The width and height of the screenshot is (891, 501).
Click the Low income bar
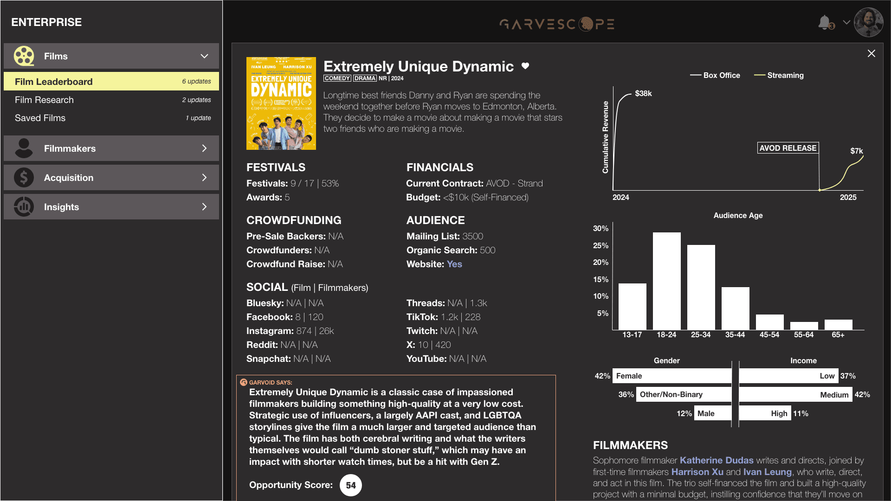[x=789, y=376]
